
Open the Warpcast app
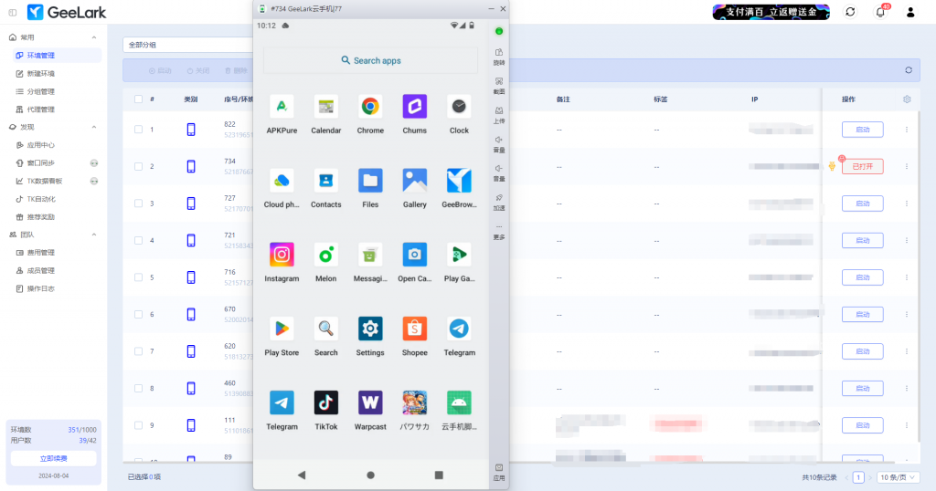[370, 402]
